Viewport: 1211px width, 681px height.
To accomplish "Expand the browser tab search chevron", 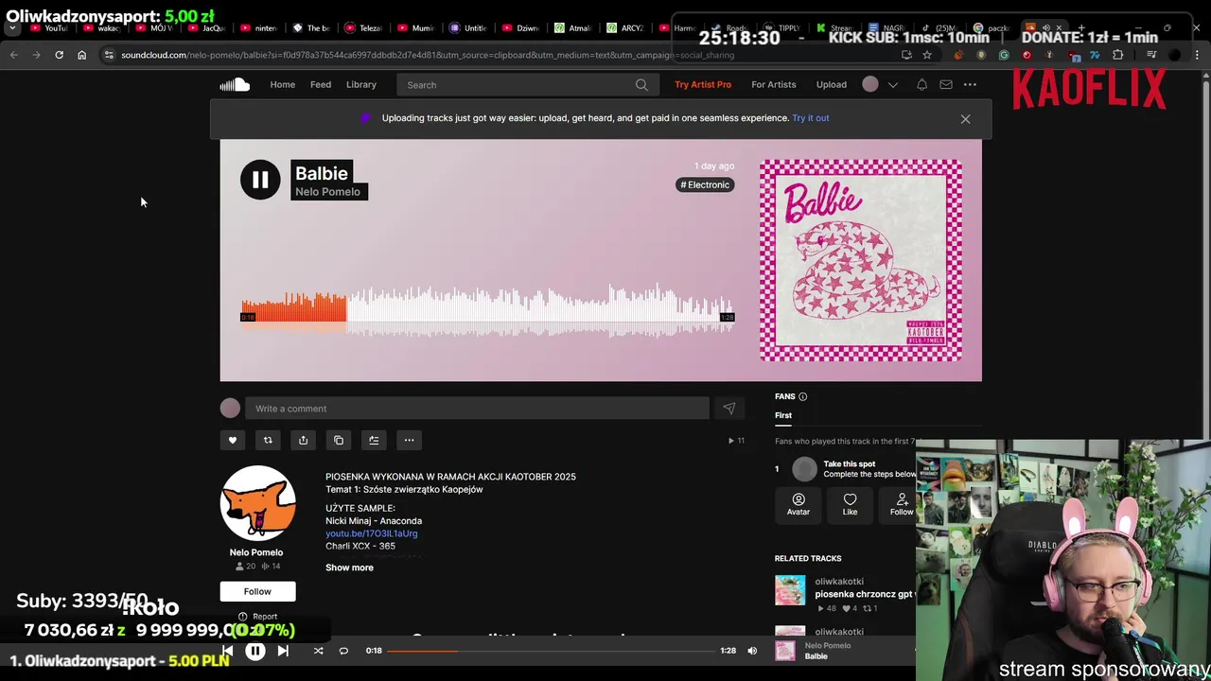I will coord(12,28).
